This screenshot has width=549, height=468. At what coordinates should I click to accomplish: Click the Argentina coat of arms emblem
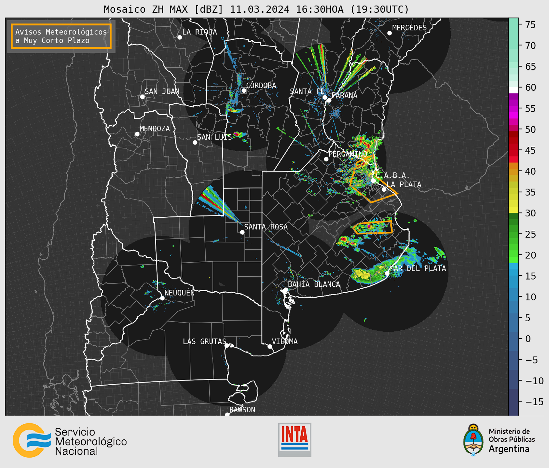tap(474, 440)
